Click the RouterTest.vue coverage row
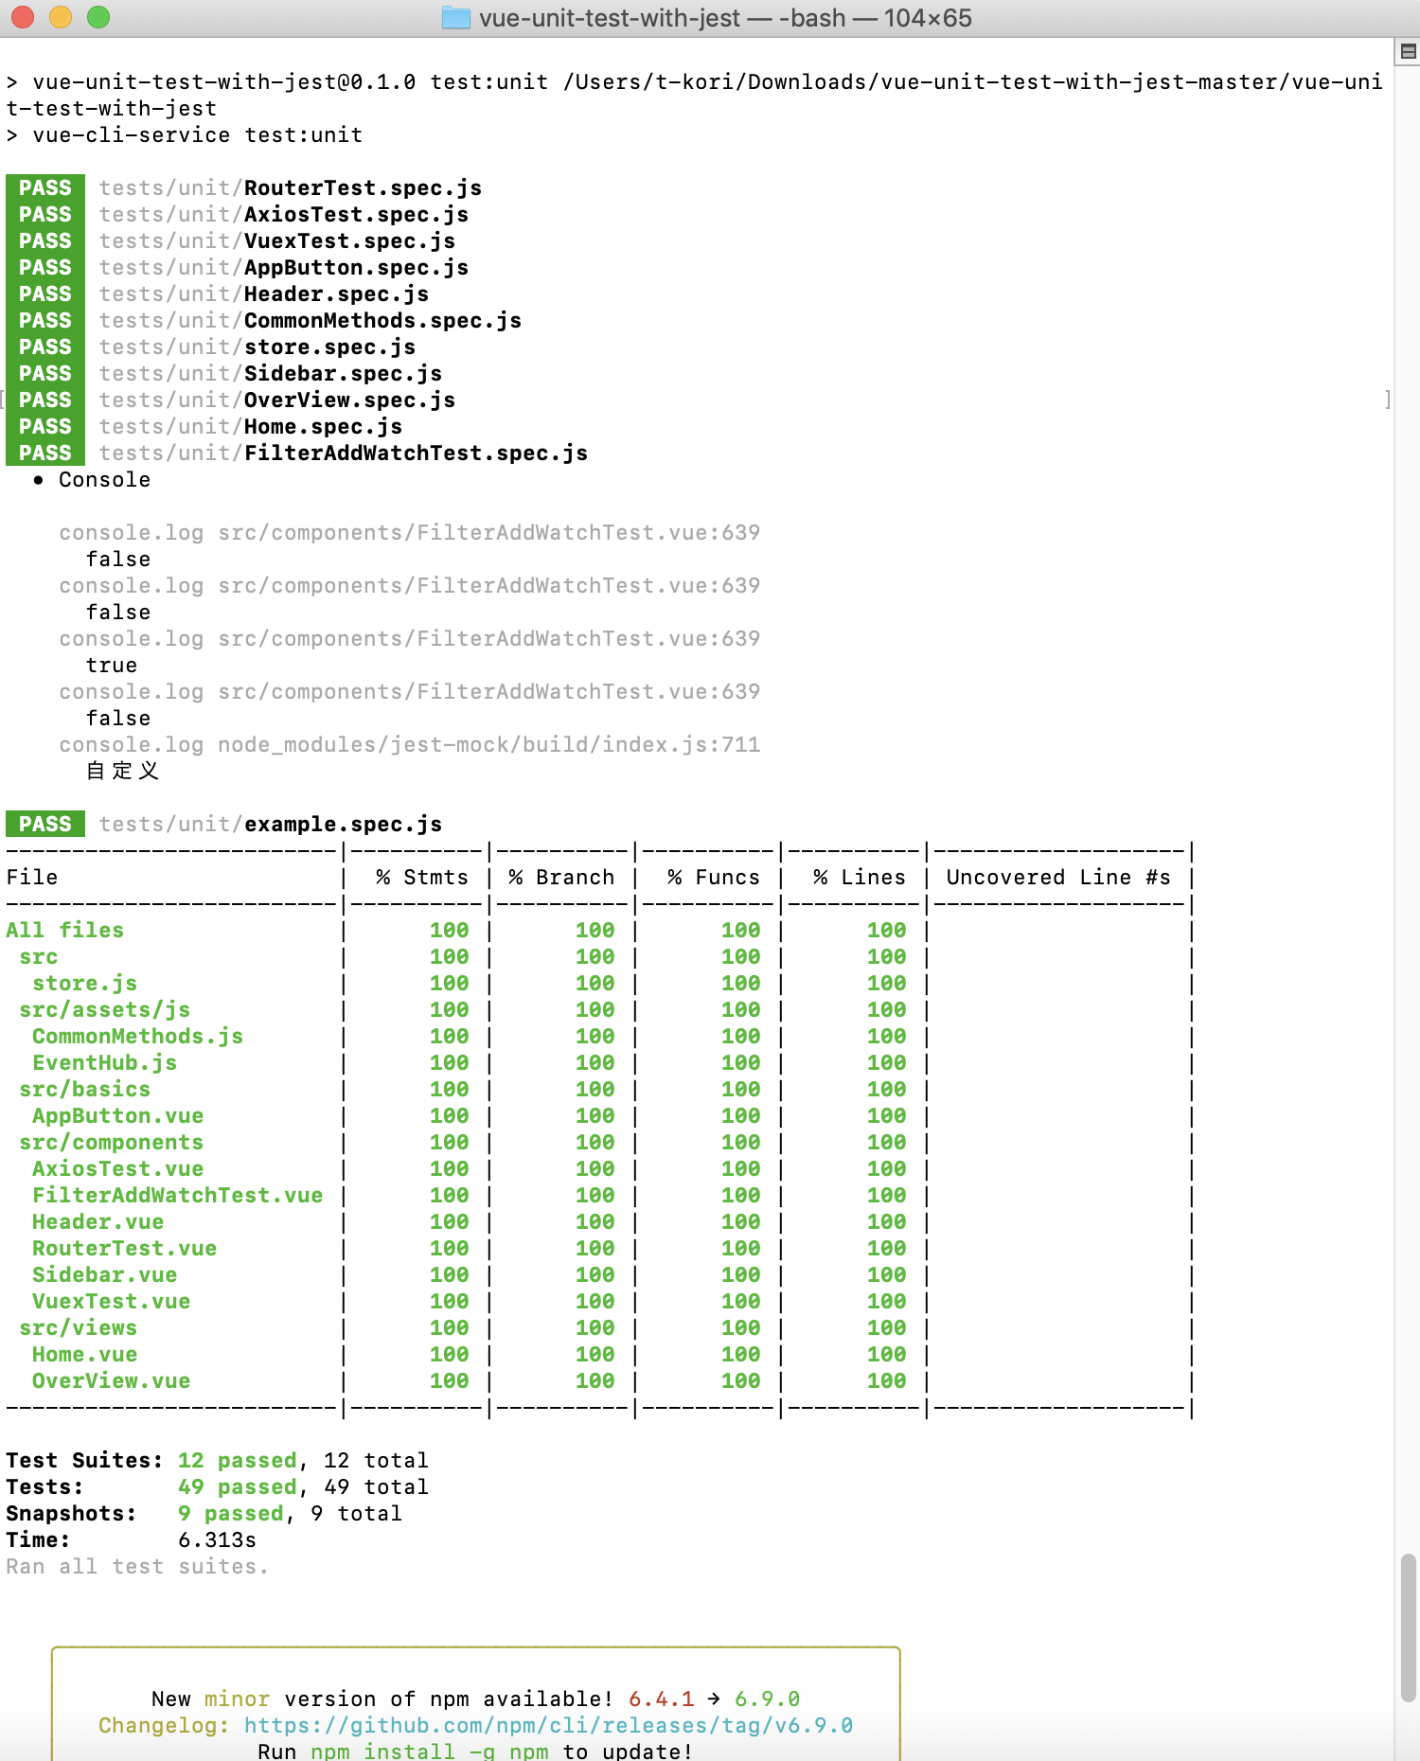 [598, 1248]
